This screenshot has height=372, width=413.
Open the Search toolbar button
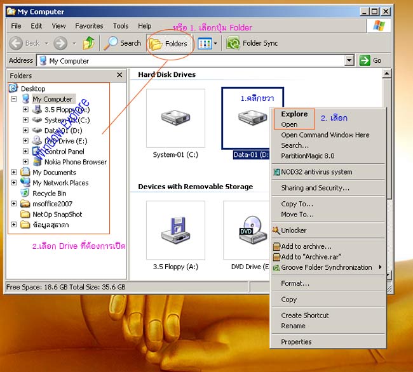click(x=123, y=43)
